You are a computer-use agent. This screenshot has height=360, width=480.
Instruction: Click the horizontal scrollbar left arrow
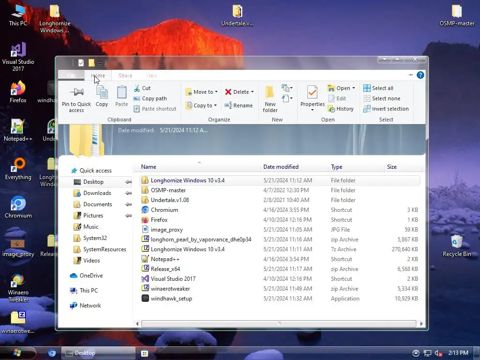[x=137, y=323]
